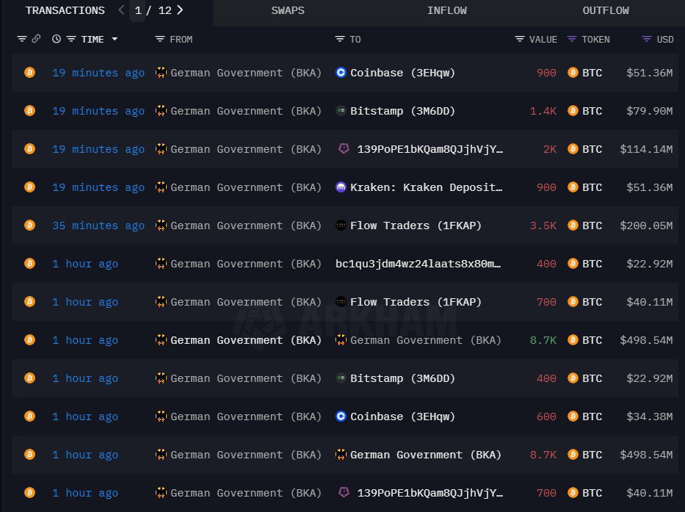Open Flow Traders (1FKAP) receiving 700 BTC

416,302
